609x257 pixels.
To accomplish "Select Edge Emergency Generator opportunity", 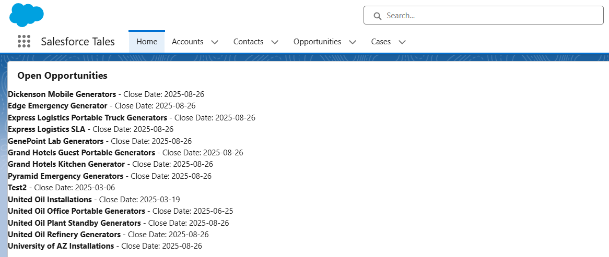I will pos(57,106).
